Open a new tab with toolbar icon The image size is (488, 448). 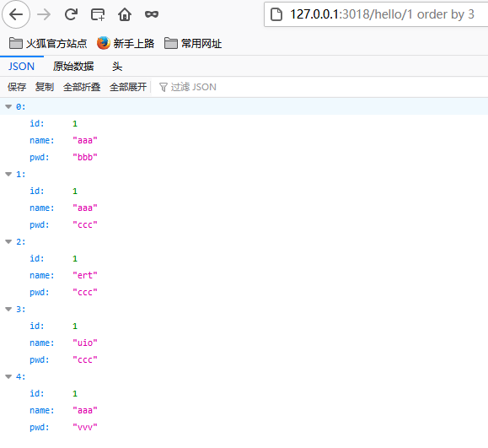coord(98,14)
